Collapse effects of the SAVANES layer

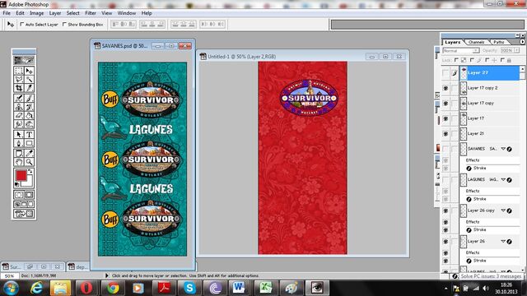coord(503,149)
